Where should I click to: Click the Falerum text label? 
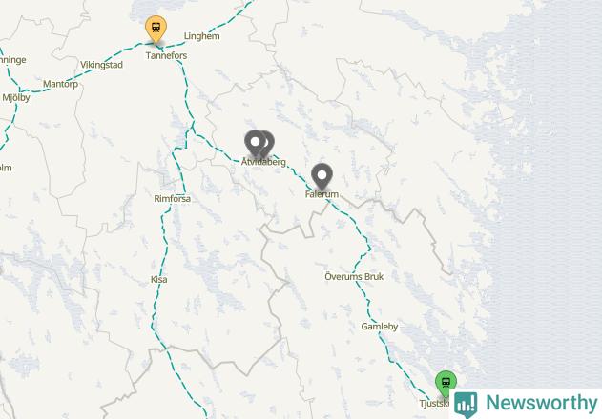coord(322,194)
